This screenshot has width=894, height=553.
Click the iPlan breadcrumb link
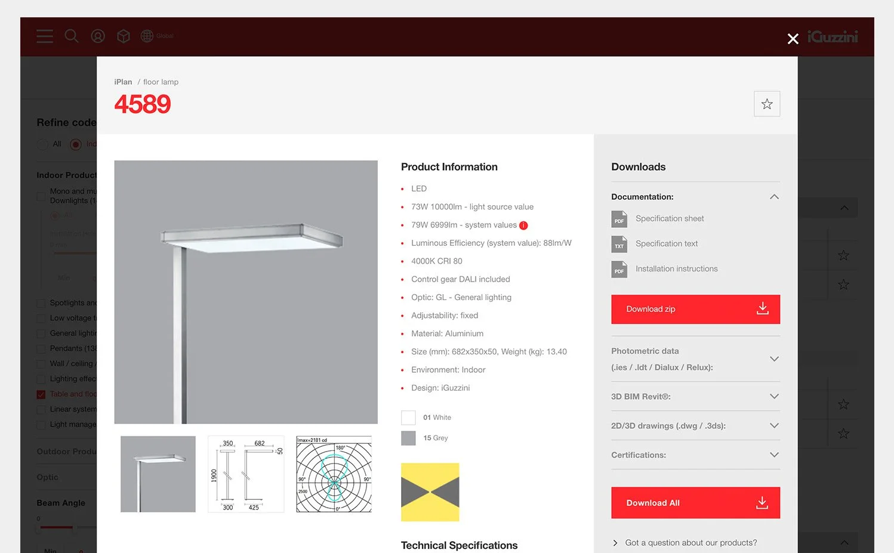tap(123, 82)
